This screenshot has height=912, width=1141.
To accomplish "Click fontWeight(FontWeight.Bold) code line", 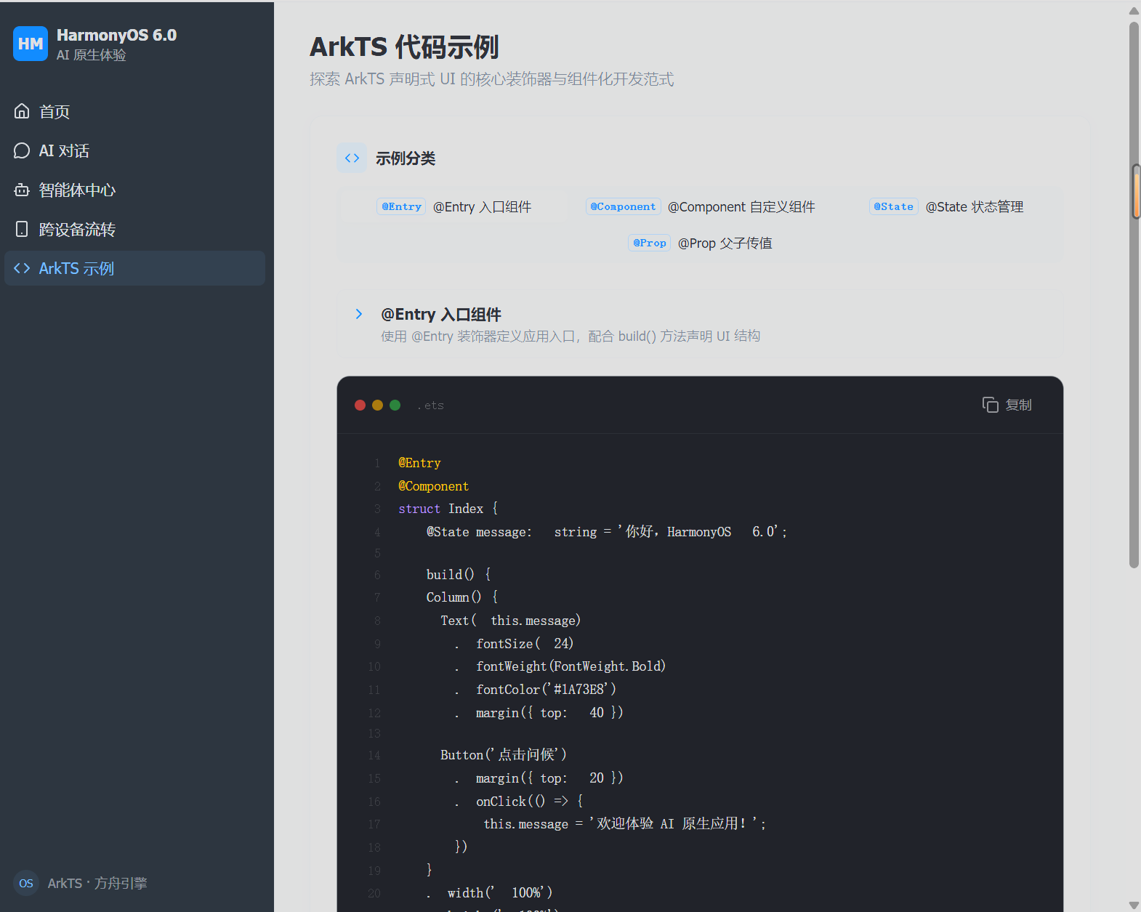I will pos(560,666).
